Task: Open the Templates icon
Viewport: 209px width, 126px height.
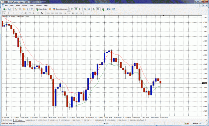Action: click(x=114, y=9)
